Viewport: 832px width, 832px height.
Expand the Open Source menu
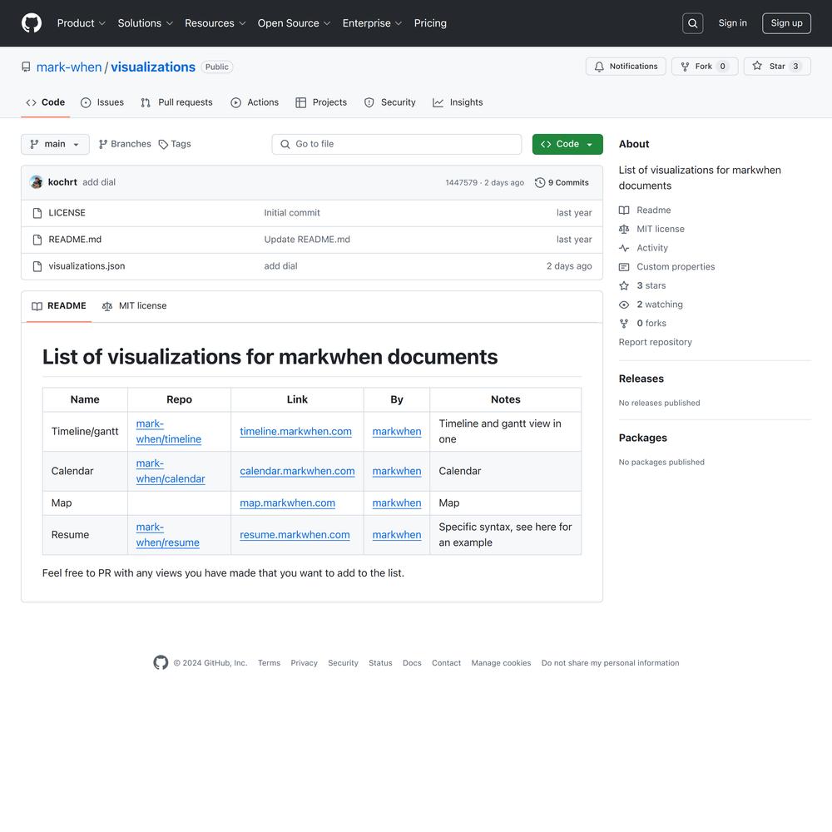[x=294, y=23]
